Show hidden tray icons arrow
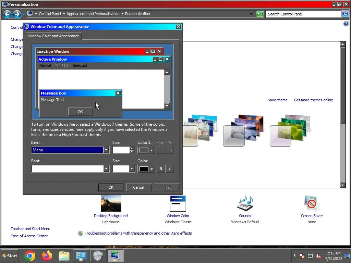The width and height of the screenshot is (351, 263). (294, 255)
